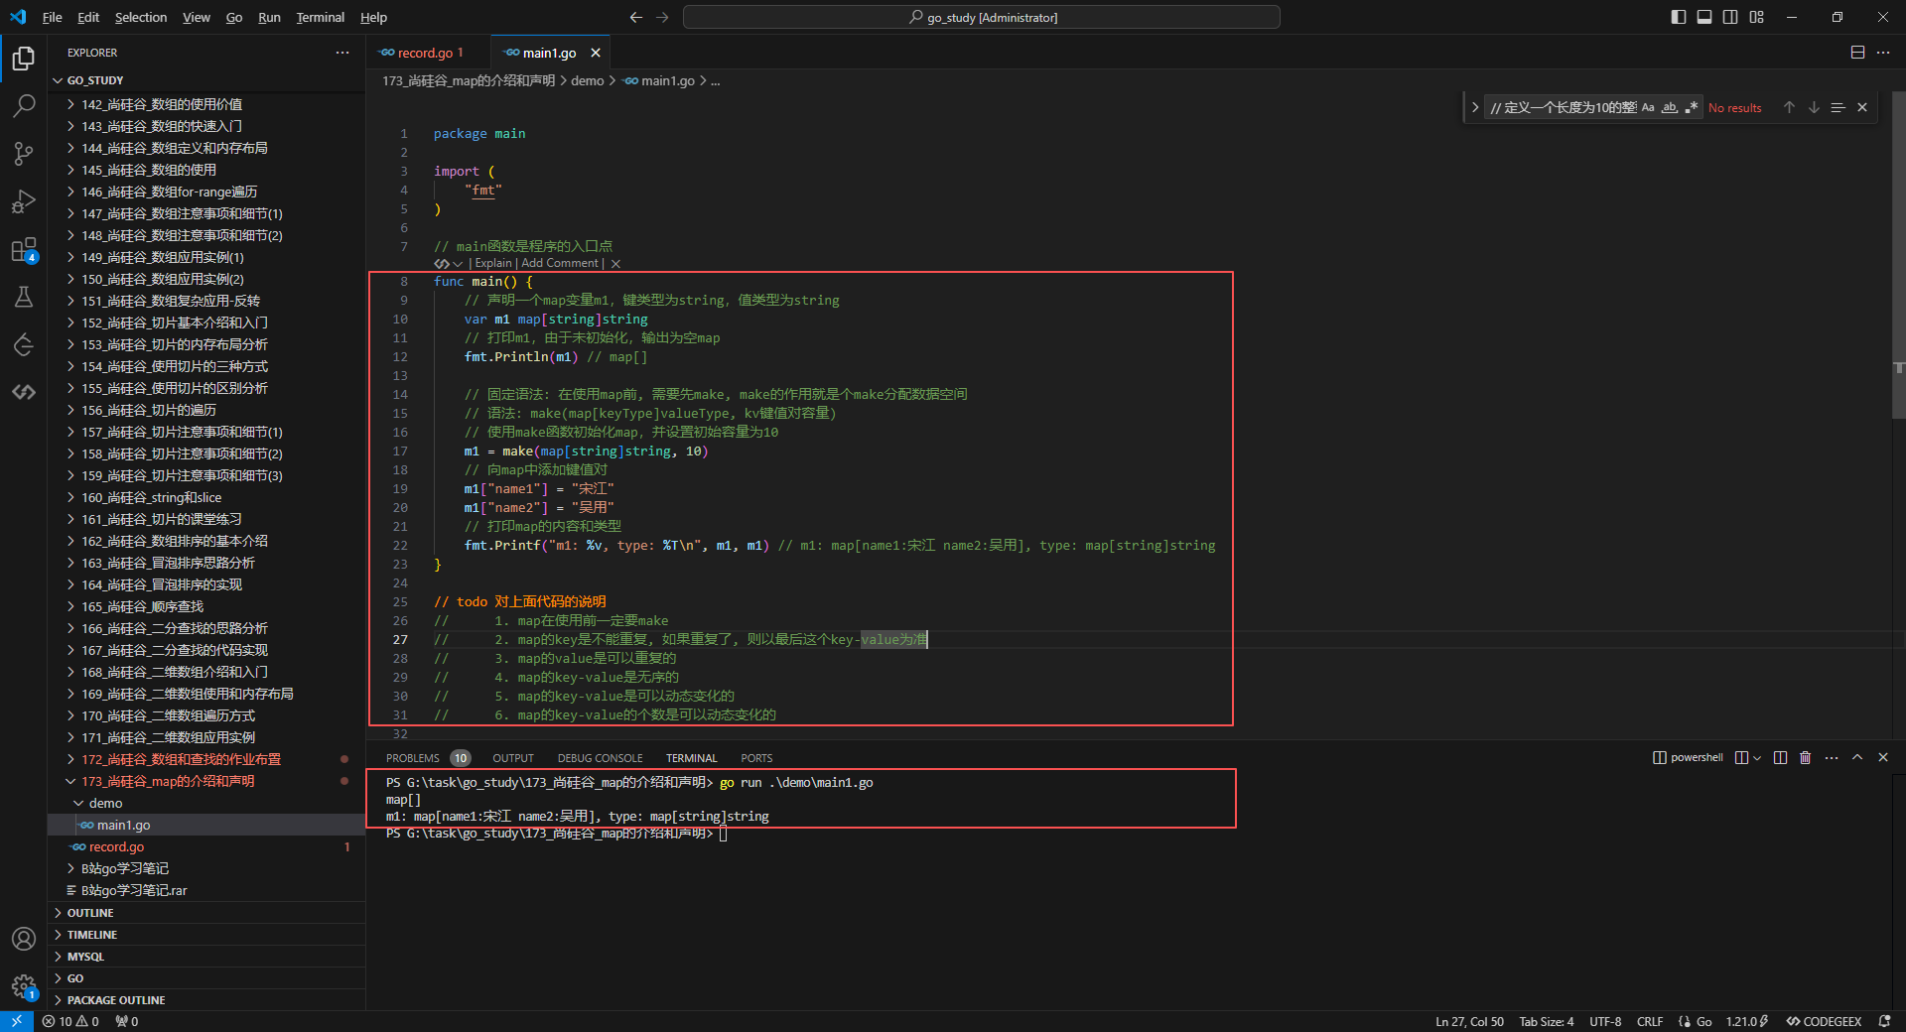The height and width of the screenshot is (1032, 1906).
Task: Click the CRLF line ending indicator
Action: [1649, 1021]
